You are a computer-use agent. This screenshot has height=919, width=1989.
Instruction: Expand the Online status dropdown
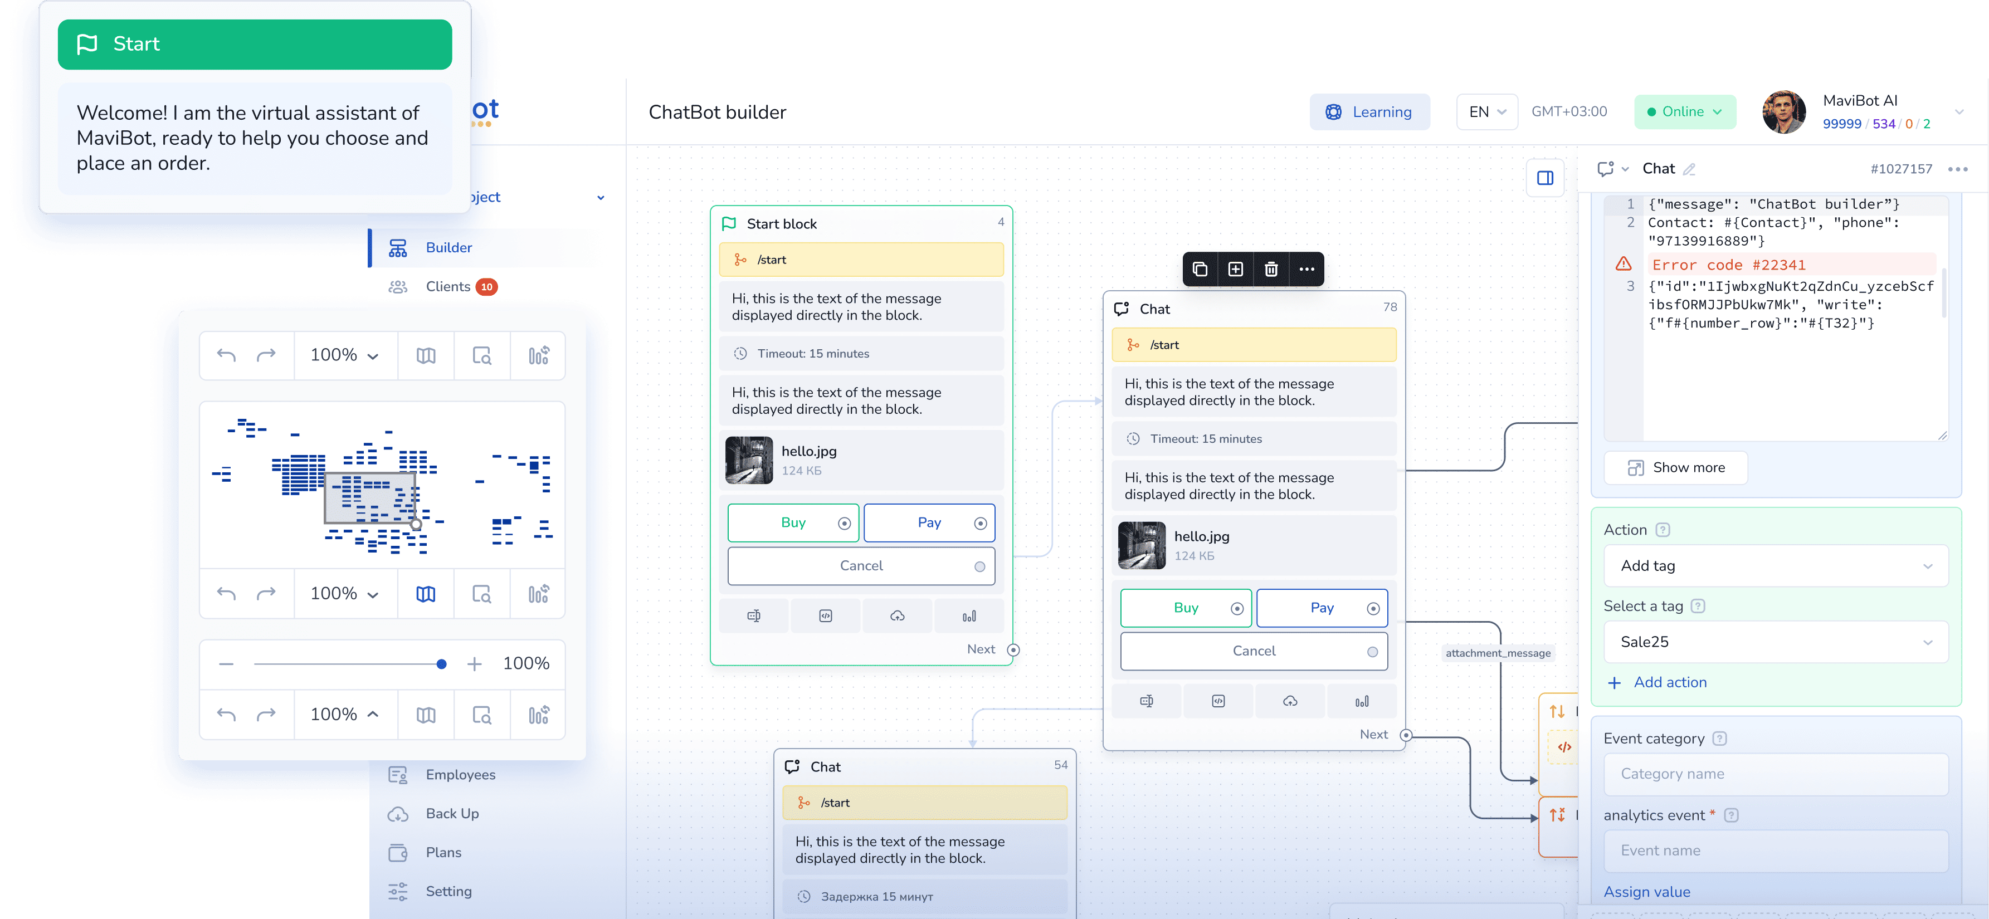point(1685,112)
